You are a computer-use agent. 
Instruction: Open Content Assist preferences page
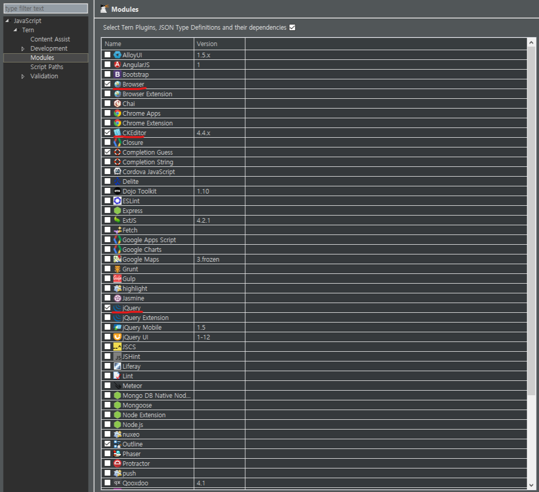click(x=50, y=39)
